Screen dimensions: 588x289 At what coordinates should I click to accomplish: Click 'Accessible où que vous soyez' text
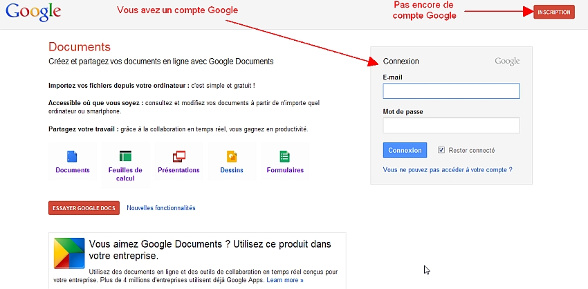point(96,103)
